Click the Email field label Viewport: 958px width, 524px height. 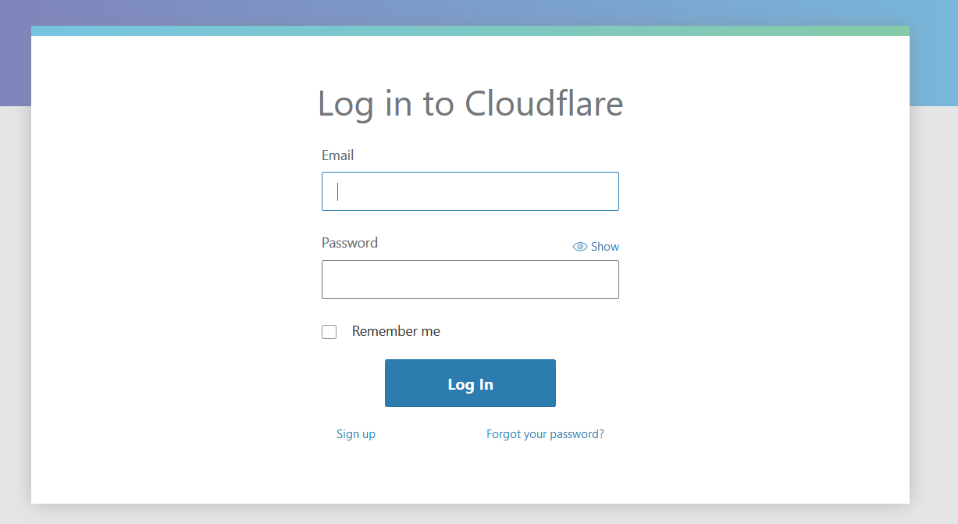(x=337, y=155)
